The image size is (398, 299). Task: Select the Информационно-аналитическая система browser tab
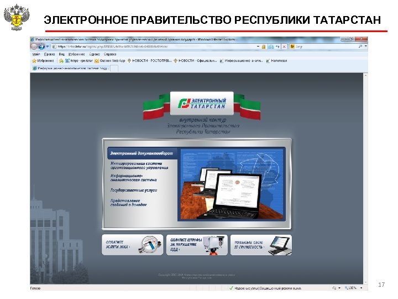pos(70,68)
